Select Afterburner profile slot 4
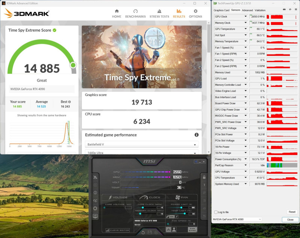The image size is (300, 238). tap(204, 208)
